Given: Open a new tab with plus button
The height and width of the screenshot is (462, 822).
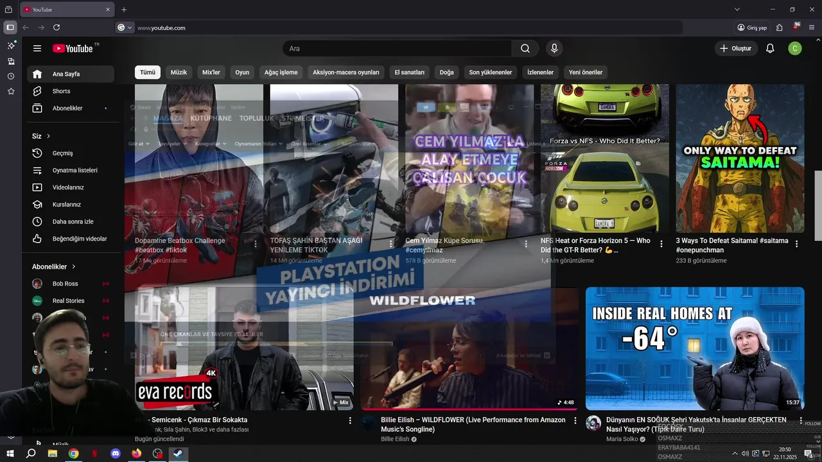Looking at the screenshot, I should point(124,10).
